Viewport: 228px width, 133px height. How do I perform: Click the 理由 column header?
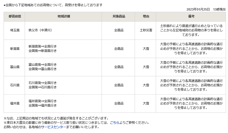tap(145, 16)
